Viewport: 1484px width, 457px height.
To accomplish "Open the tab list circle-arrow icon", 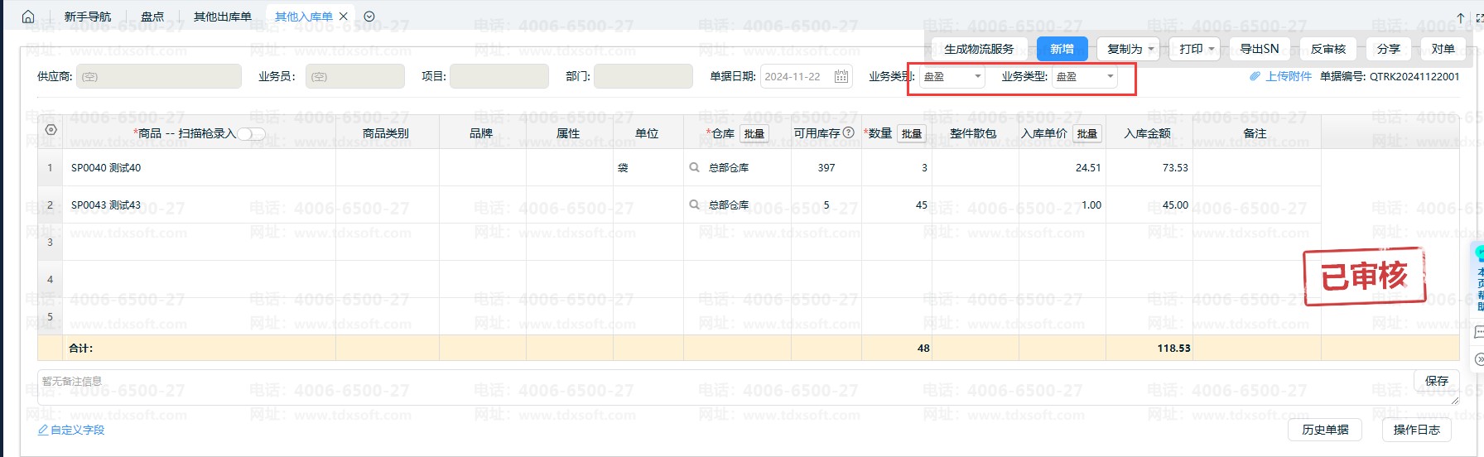I will [x=369, y=17].
